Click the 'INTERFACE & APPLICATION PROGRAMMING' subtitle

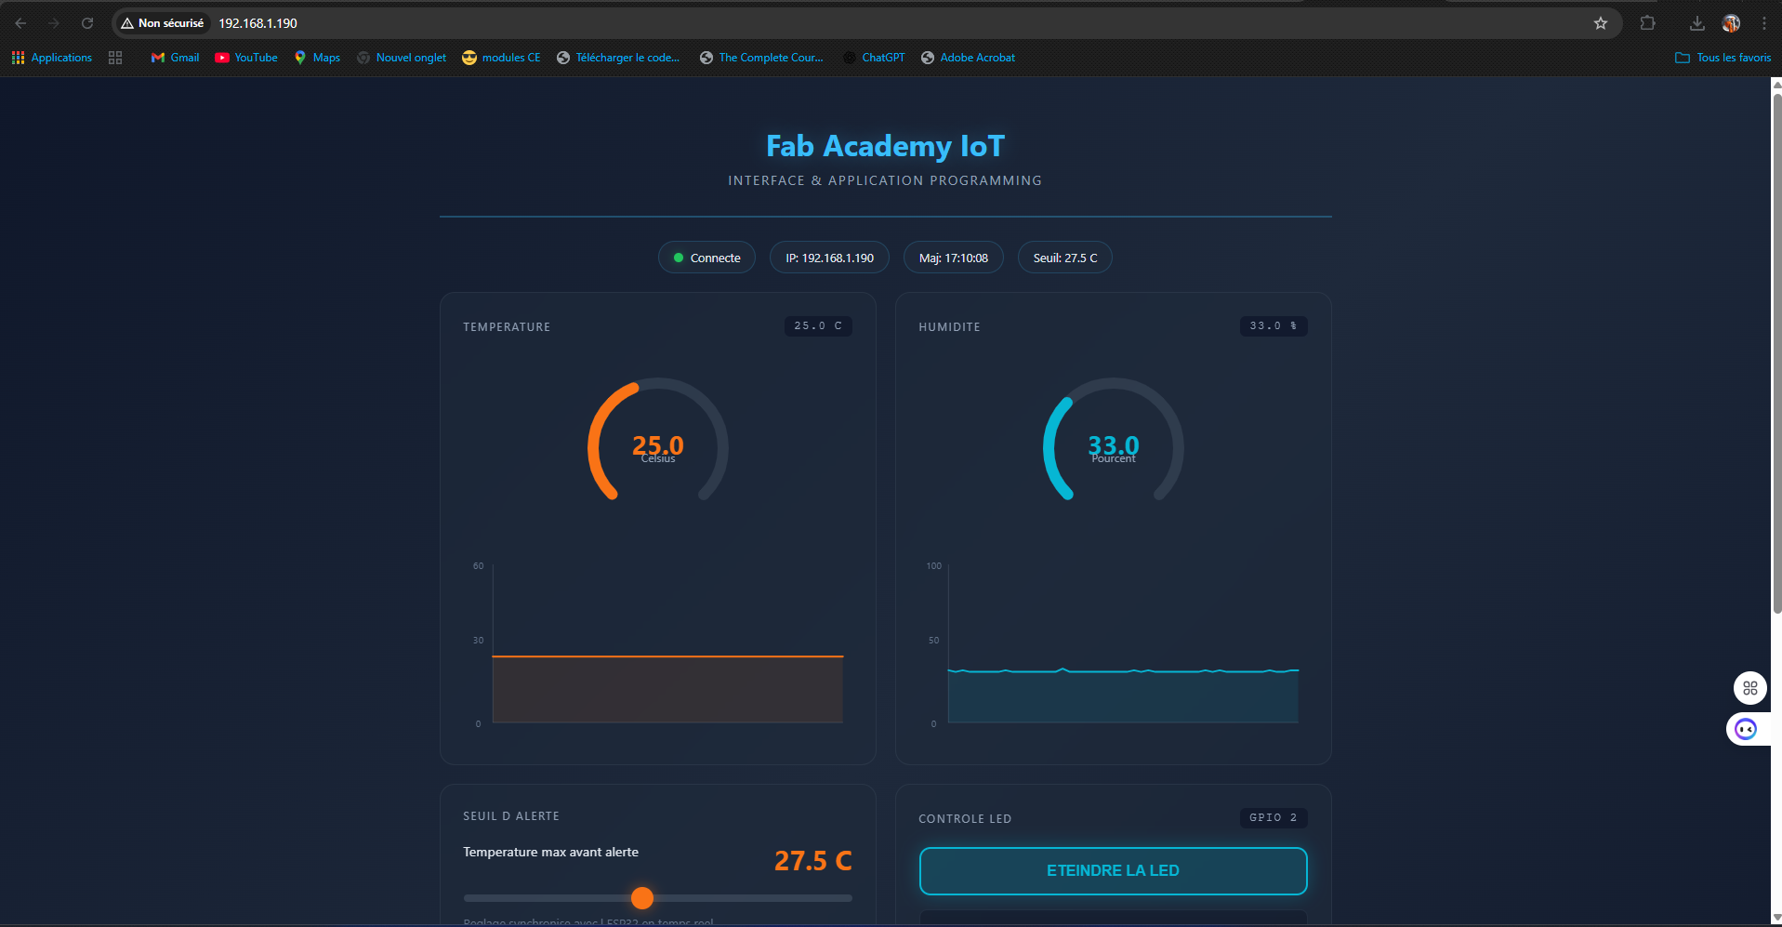tap(885, 180)
